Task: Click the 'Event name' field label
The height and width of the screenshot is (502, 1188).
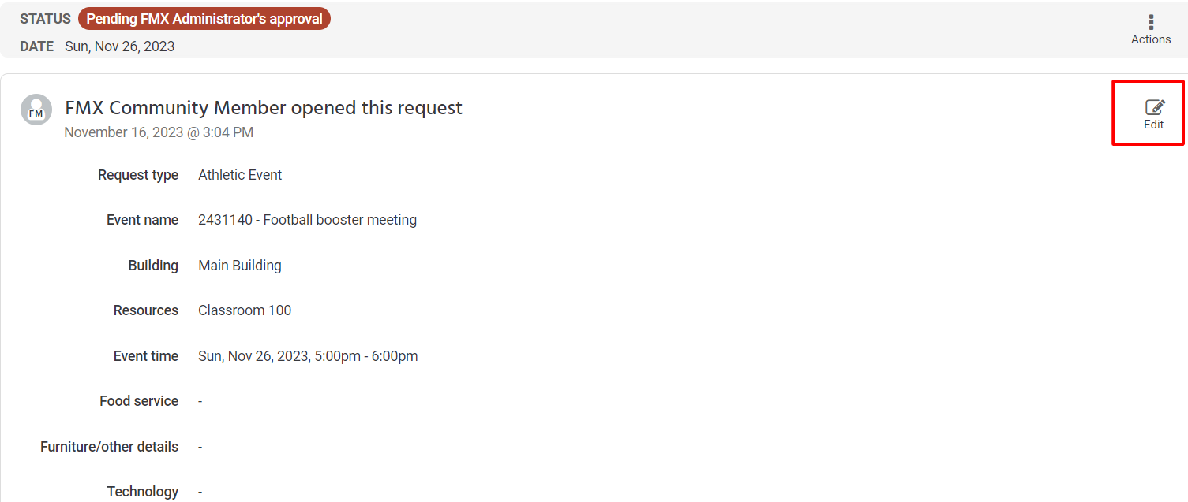Action: (x=142, y=219)
